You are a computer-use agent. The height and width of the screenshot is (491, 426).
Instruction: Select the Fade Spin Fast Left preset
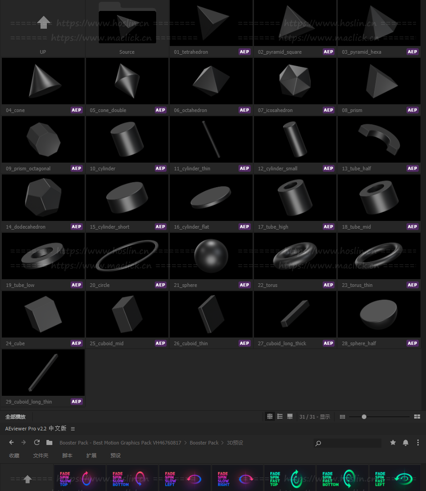pos(396,478)
